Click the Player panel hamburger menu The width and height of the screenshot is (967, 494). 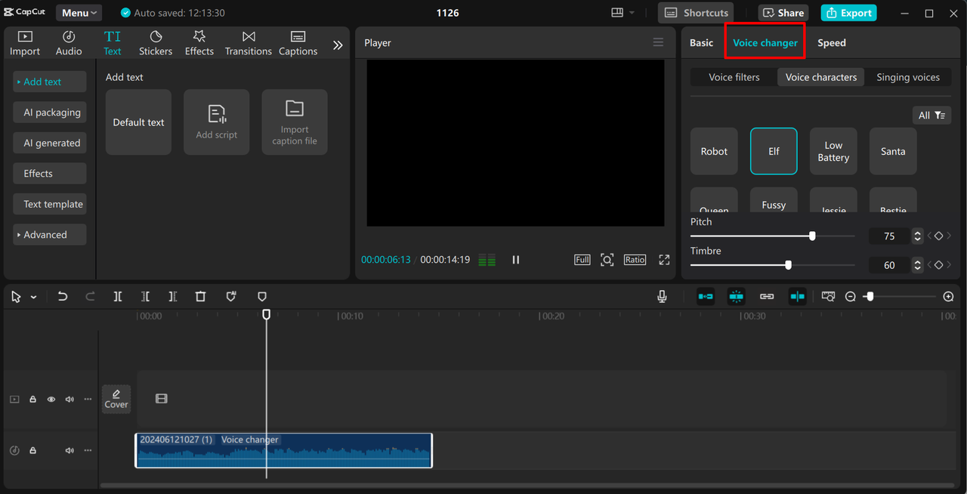point(658,43)
